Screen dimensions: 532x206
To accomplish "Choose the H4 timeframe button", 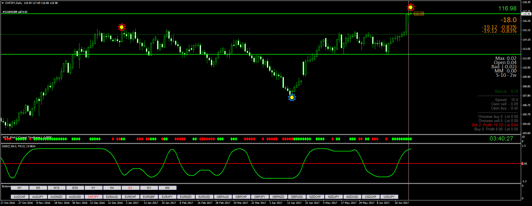I will [112, 188].
